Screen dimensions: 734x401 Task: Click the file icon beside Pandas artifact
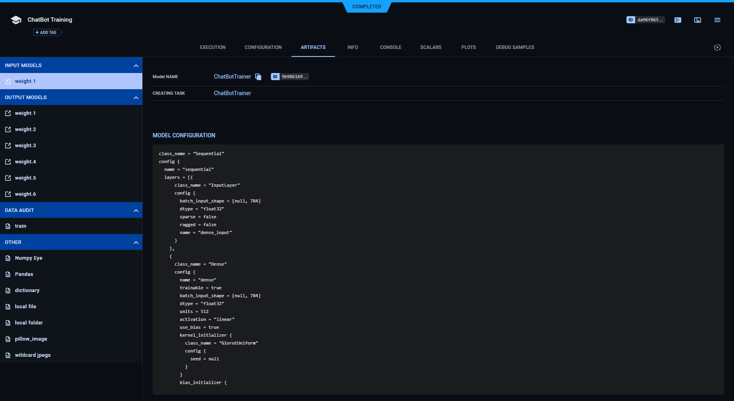coord(8,274)
